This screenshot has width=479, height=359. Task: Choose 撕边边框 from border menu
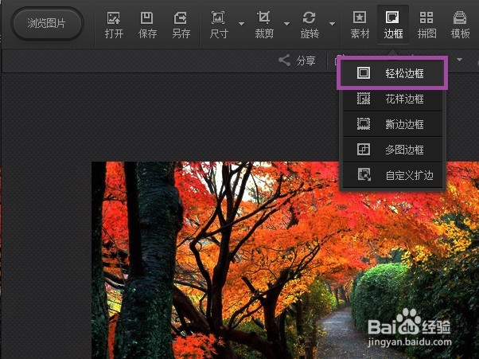pos(392,124)
